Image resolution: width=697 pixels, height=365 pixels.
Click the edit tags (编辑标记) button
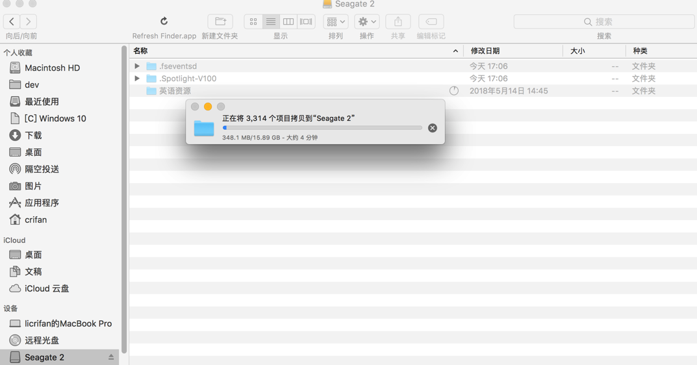(x=431, y=21)
